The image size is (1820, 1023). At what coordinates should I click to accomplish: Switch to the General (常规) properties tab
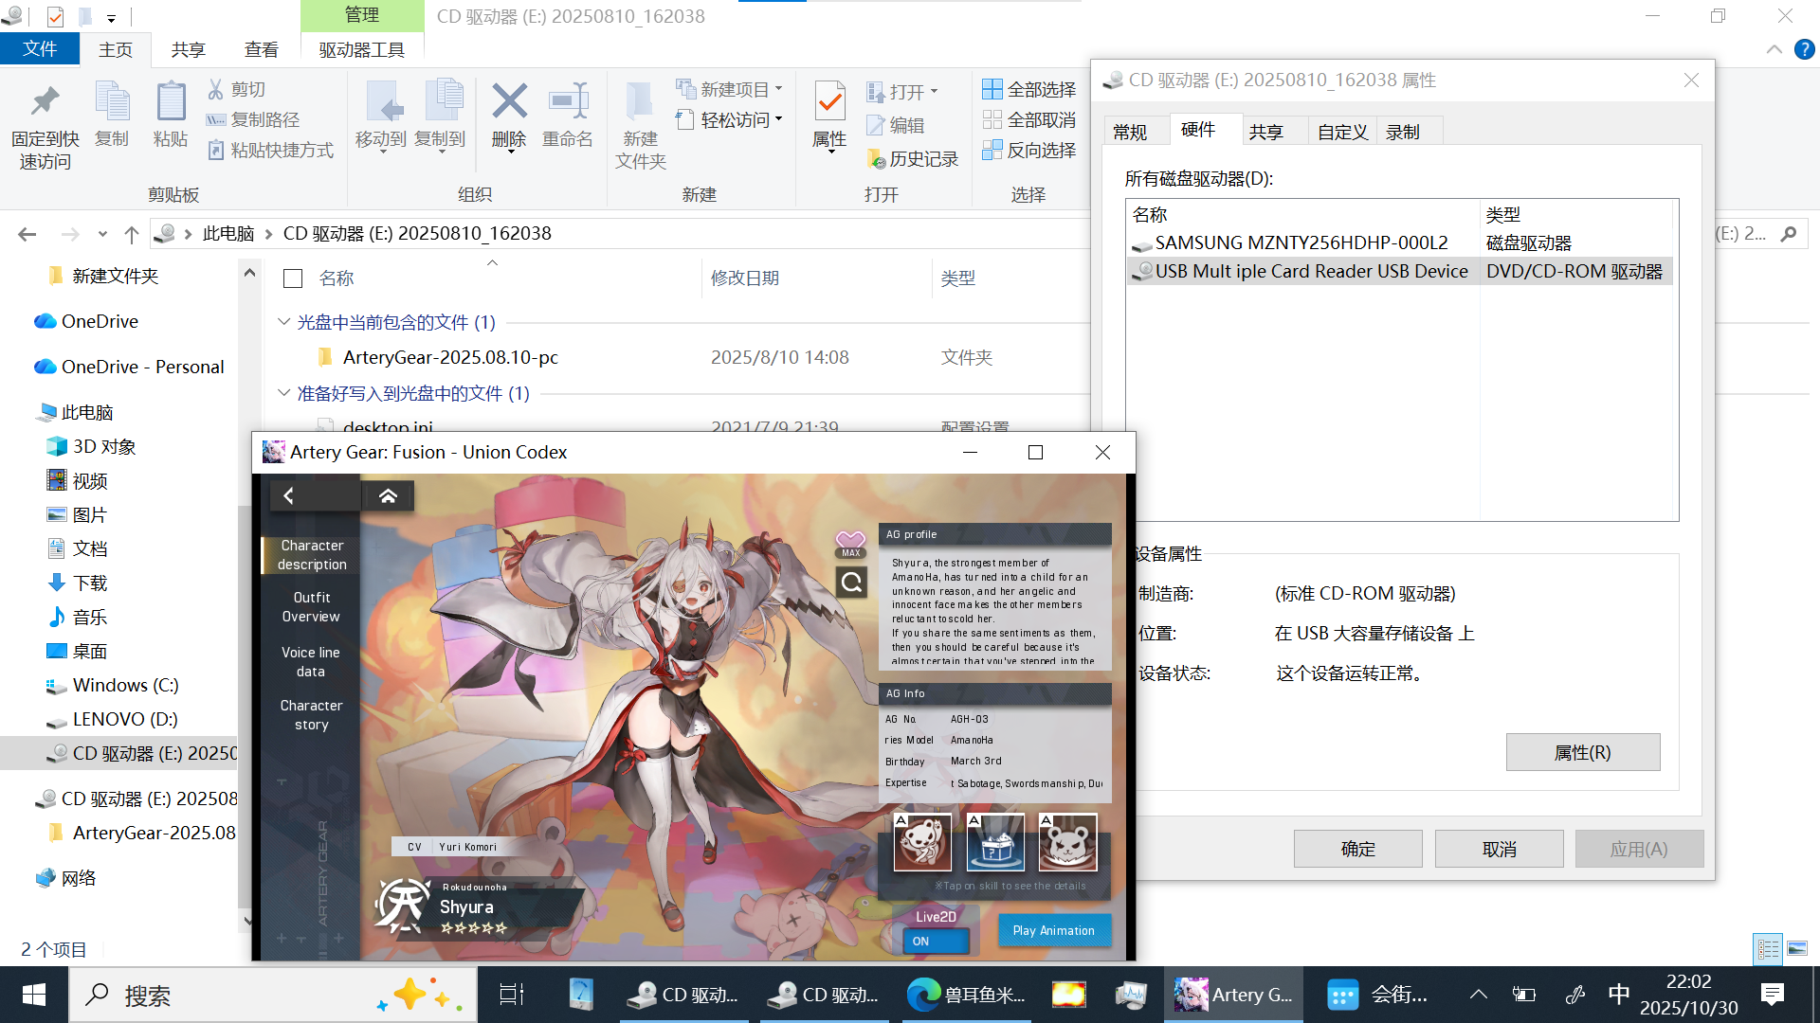click(1130, 132)
